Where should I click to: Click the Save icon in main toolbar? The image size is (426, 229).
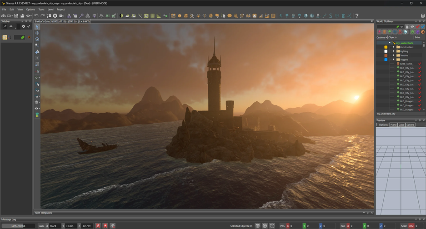tap(16, 15)
